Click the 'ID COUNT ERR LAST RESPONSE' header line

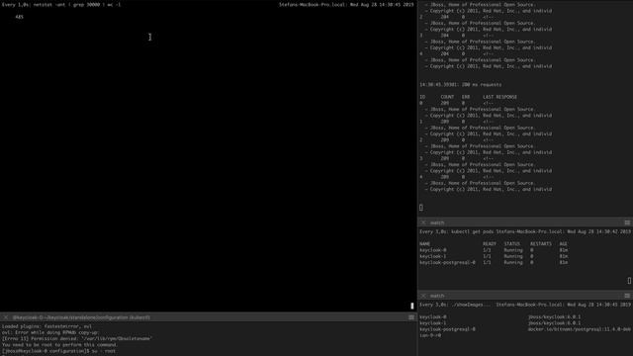[468, 97]
